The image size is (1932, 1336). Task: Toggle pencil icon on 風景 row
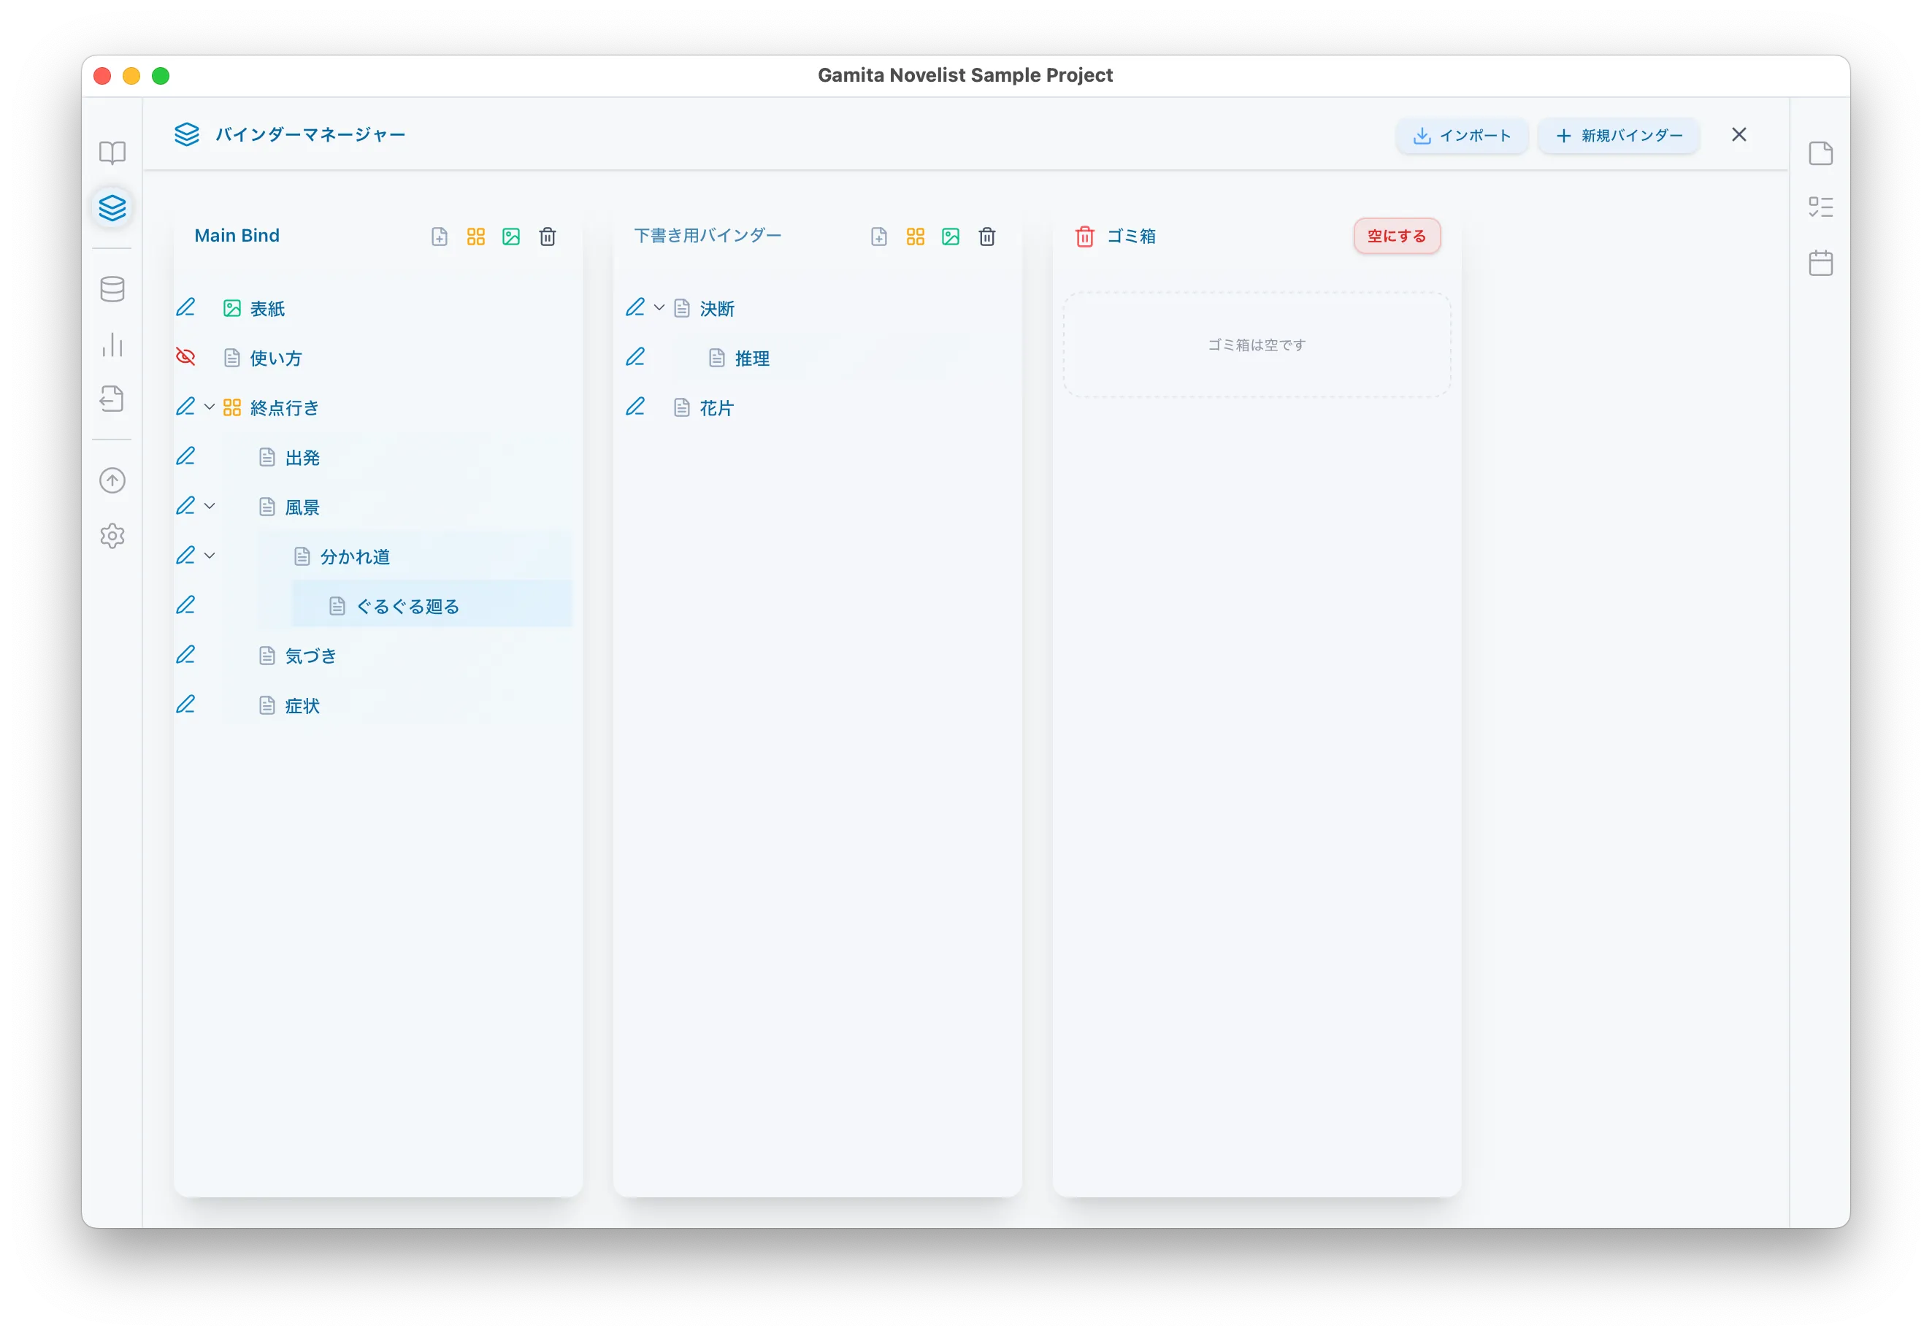[x=186, y=507]
